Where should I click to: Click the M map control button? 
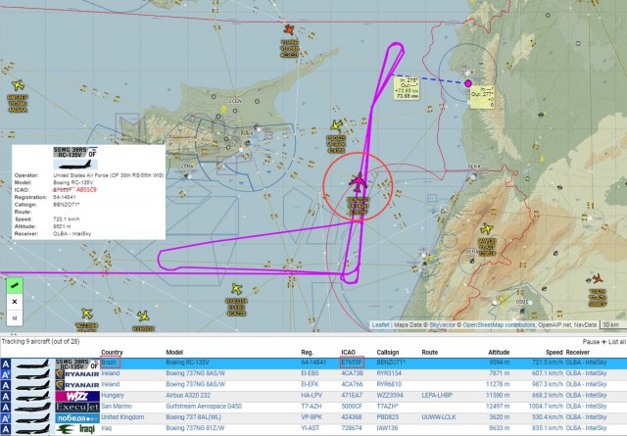pos(15,318)
